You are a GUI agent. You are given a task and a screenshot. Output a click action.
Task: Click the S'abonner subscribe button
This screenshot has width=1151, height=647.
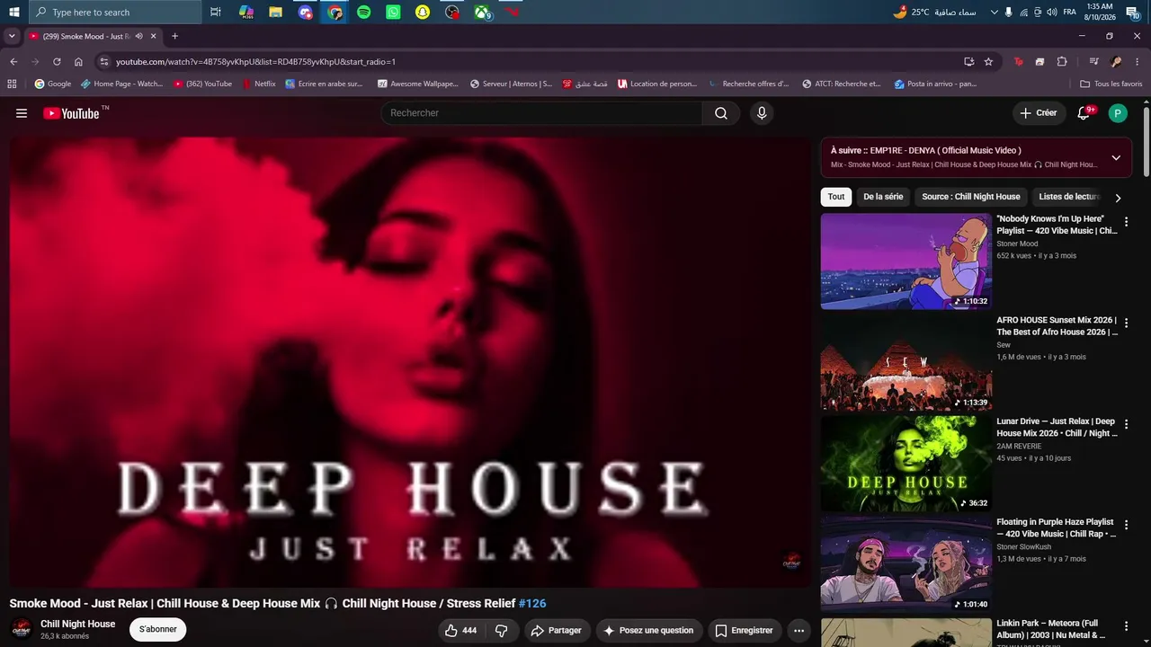click(x=158, y=630)
